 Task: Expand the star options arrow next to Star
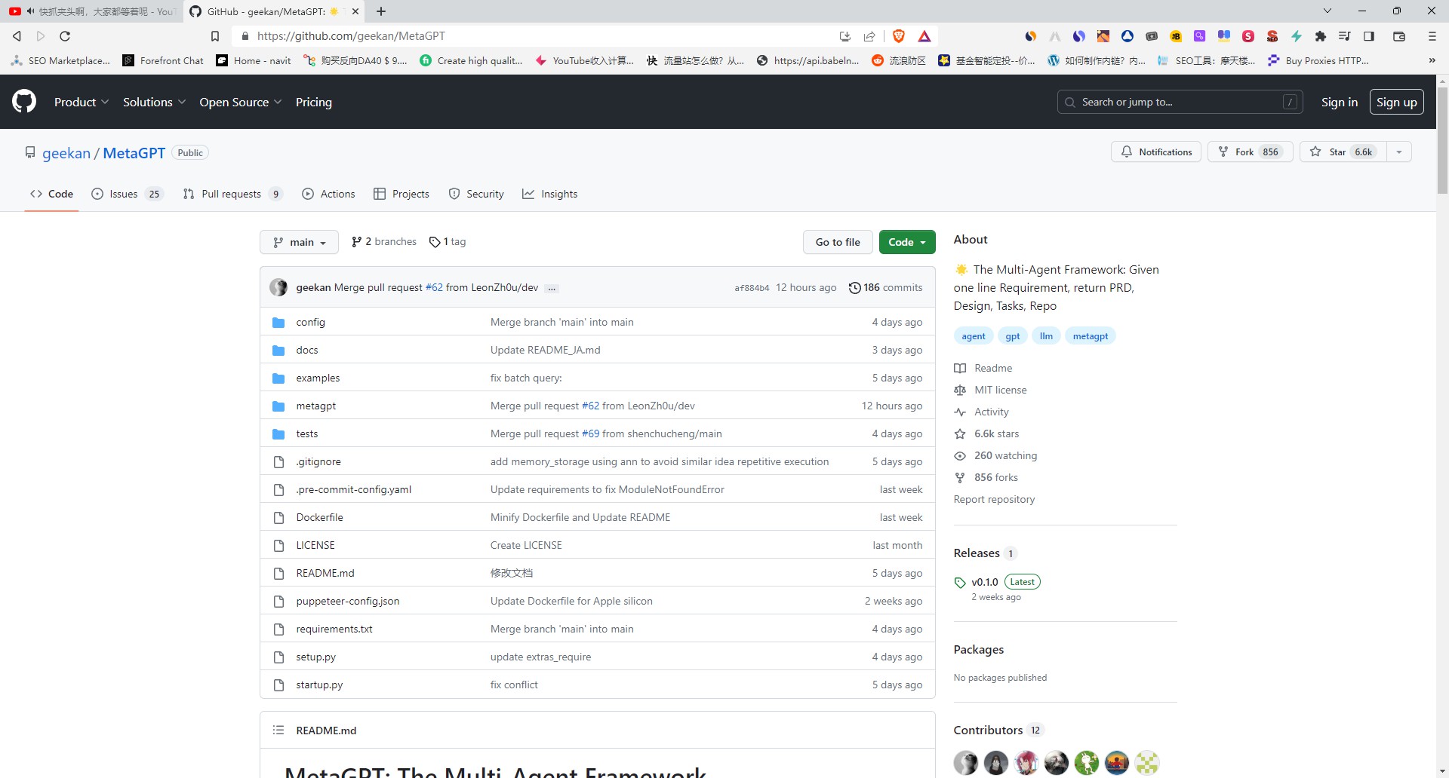point(1400,152)
